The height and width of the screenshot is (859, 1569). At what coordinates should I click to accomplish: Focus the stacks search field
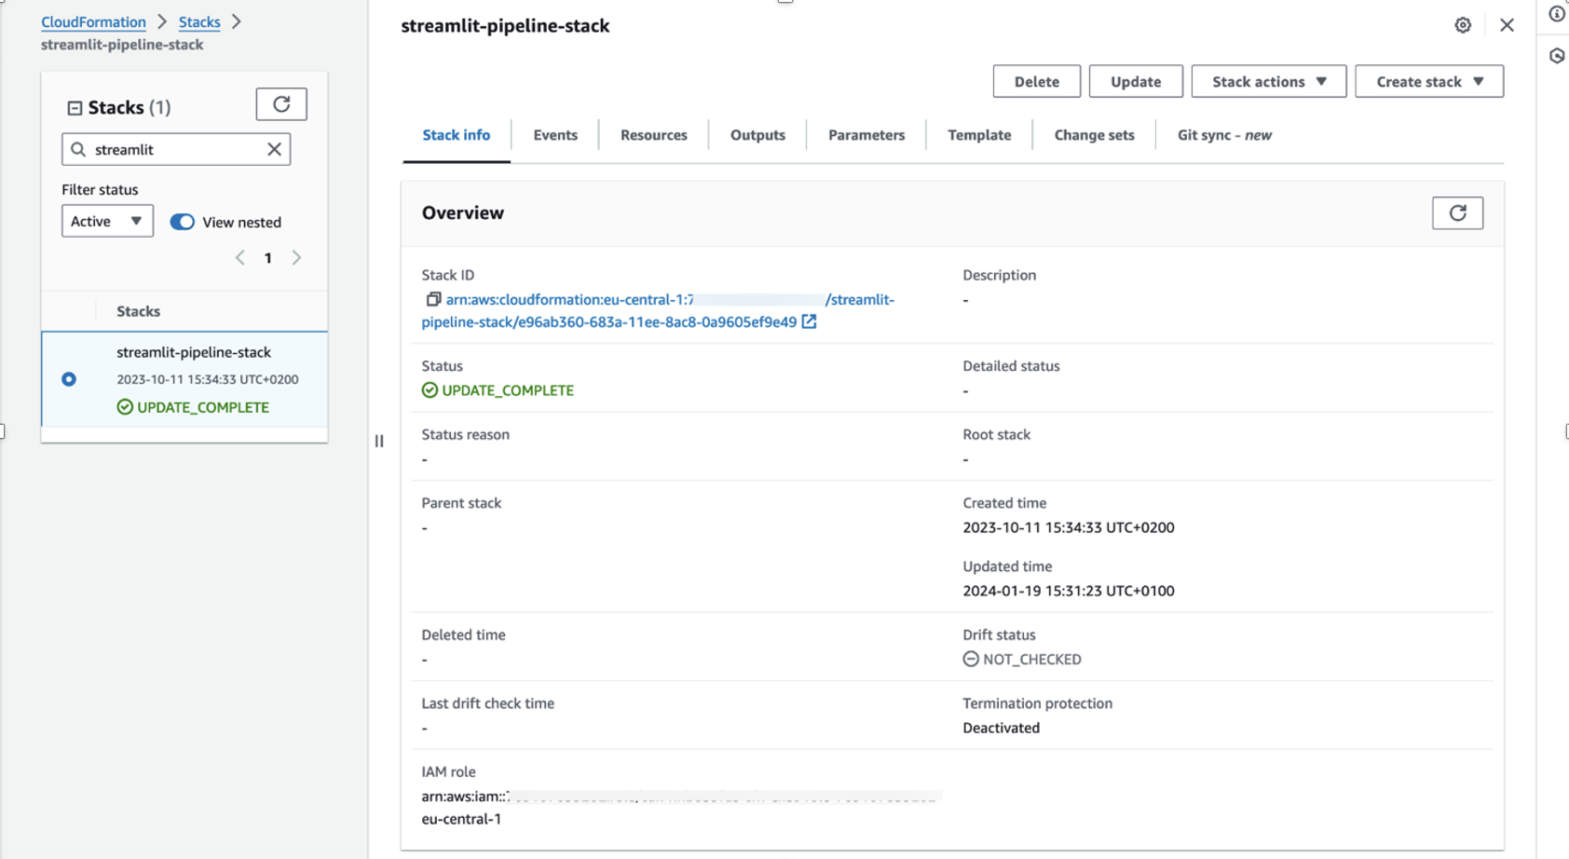[x=176, y=149]
